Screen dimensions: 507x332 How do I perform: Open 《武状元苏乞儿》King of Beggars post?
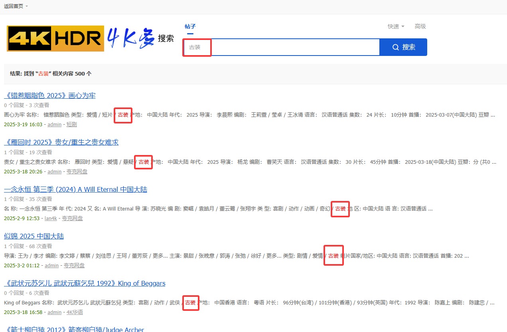pyautogui.click(x=85, y=283)
